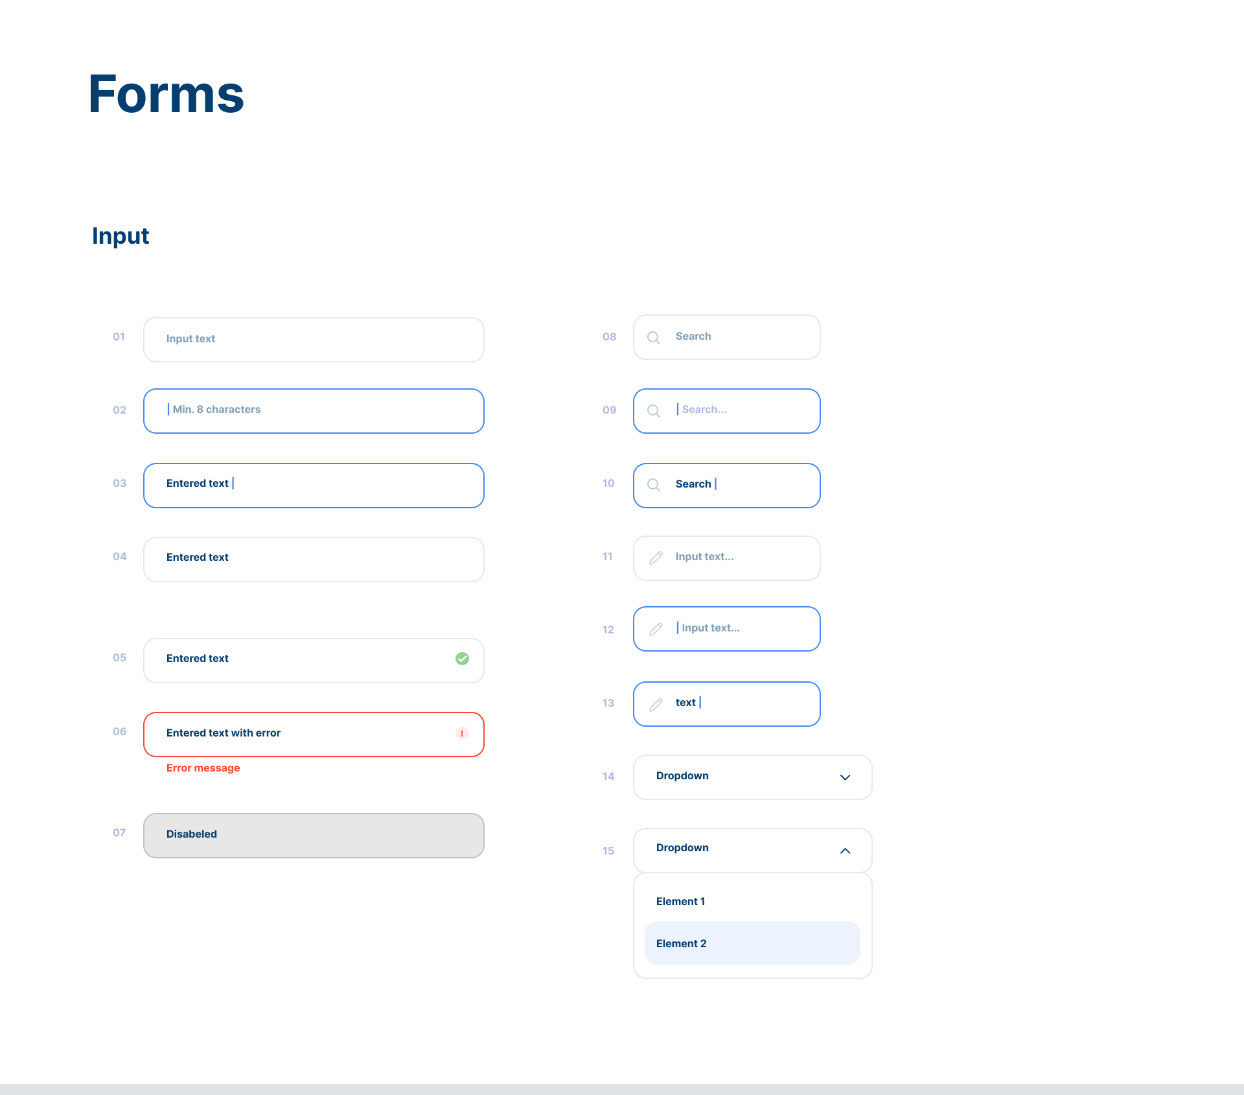The image size is (1244, 1095).
Task: Click the red error exclamation icon
Action: pyautogui.click(x=462, y=733)
